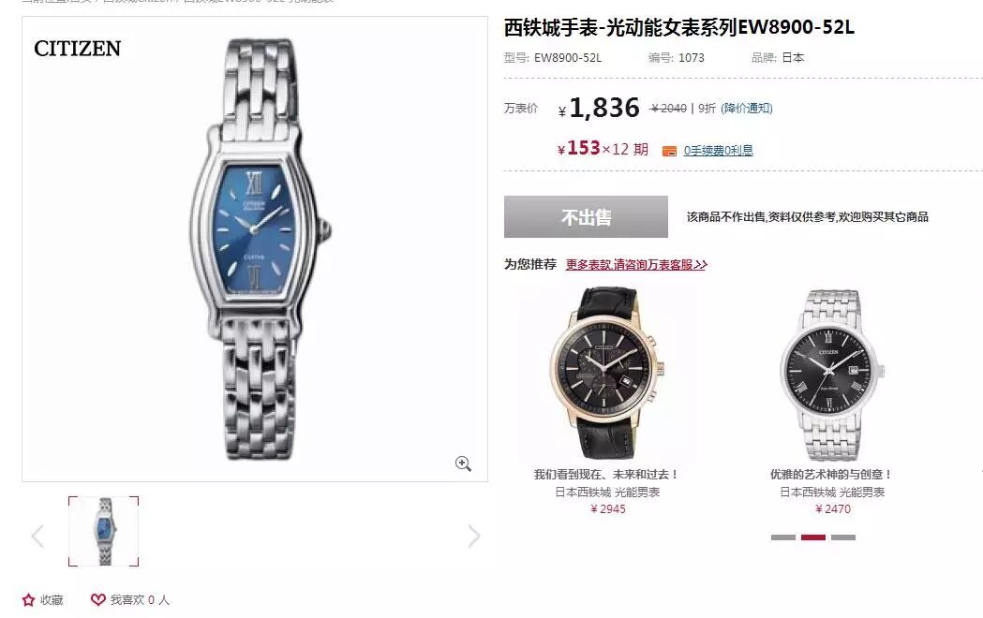Click title 优雅的艺术神韵与创意!
The image size is (983, 618).
[831, 475]
